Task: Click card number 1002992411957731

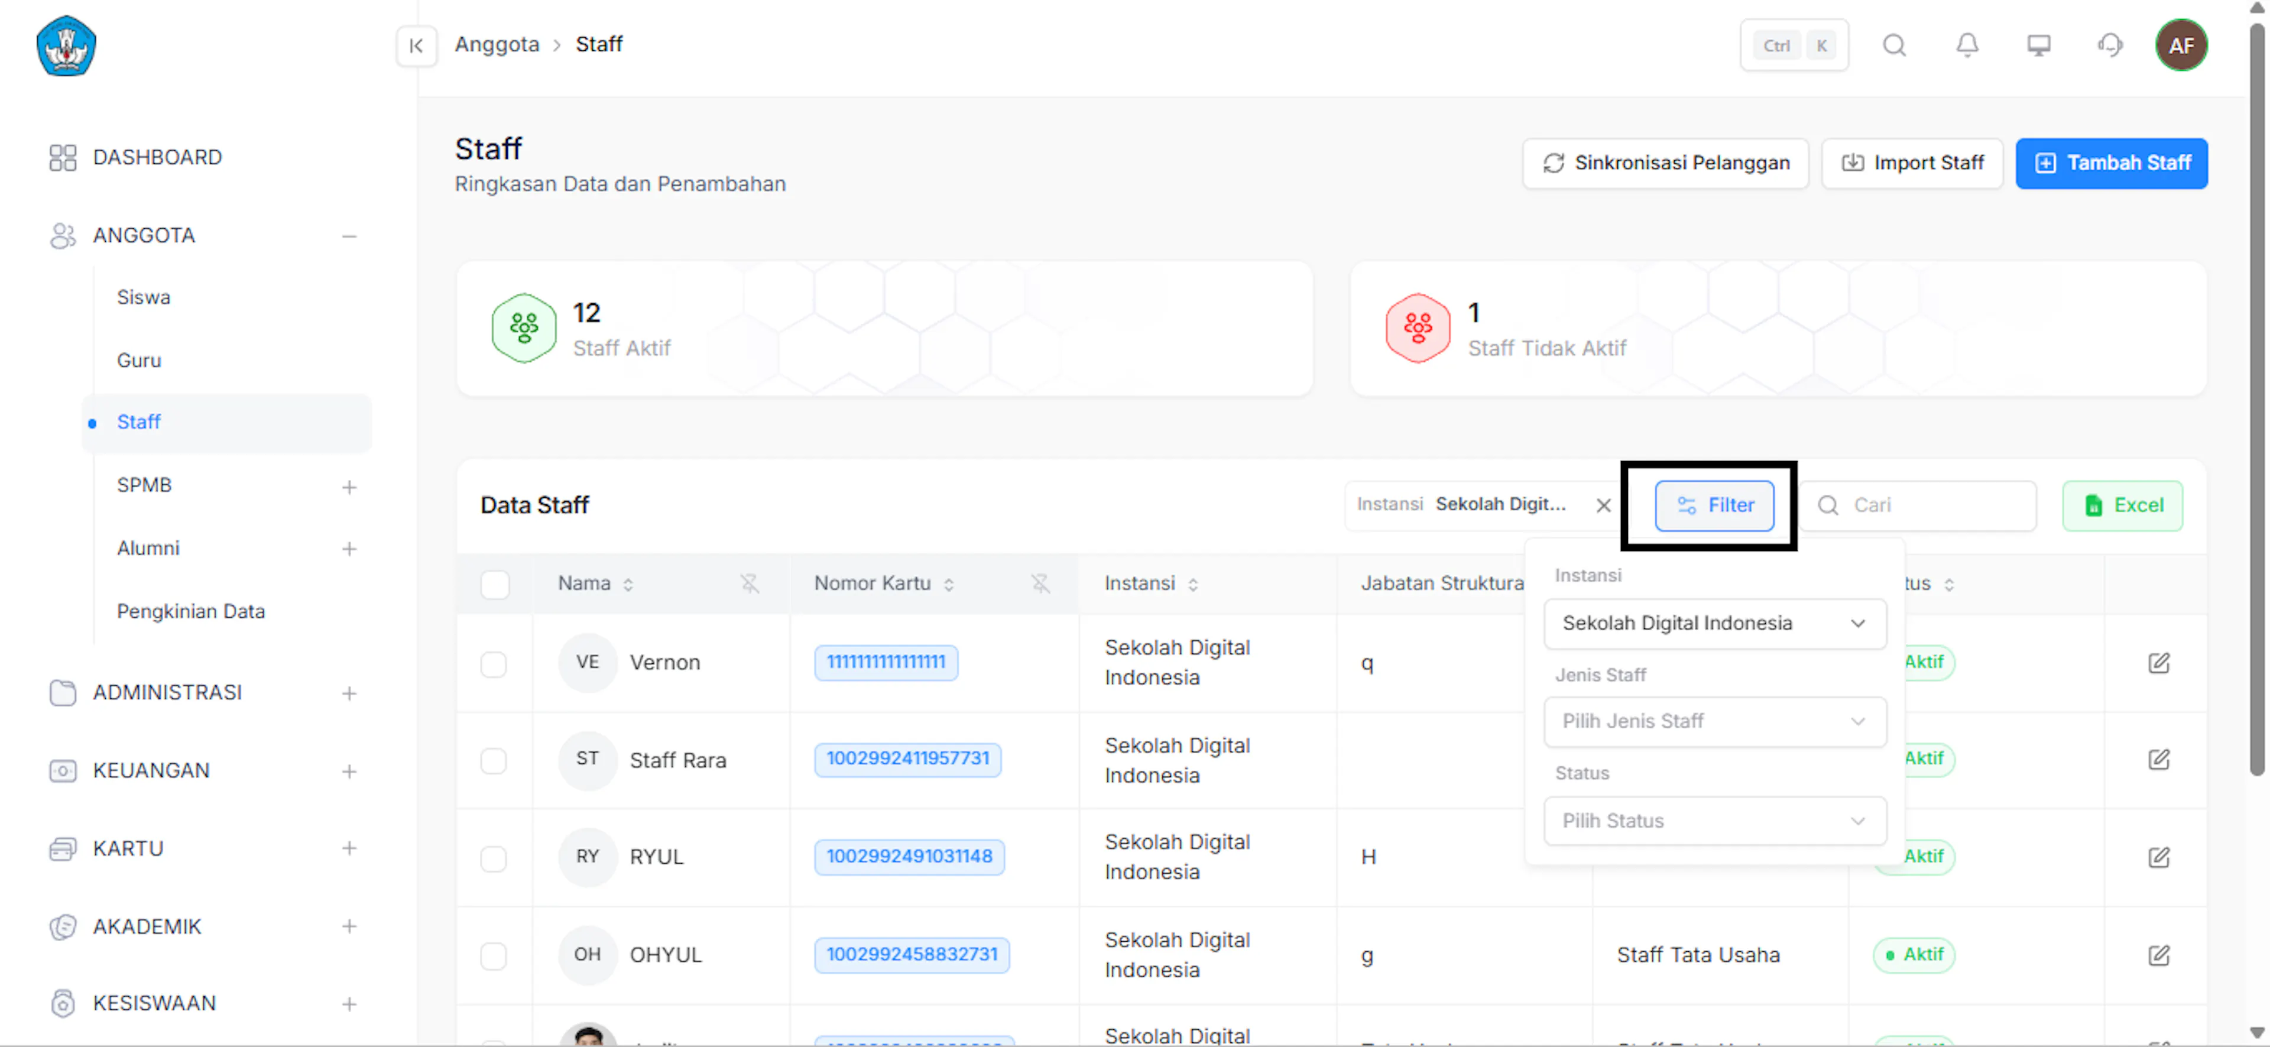Action: 907,759
